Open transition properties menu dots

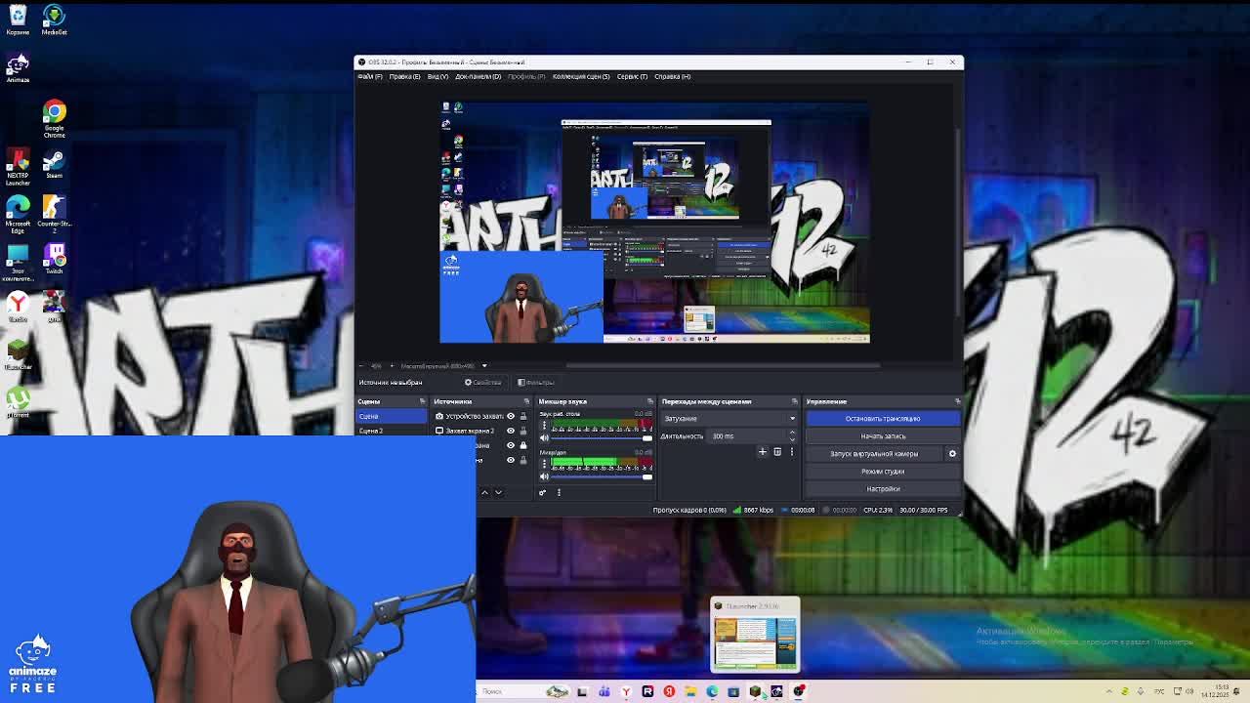tap(791, 452)
